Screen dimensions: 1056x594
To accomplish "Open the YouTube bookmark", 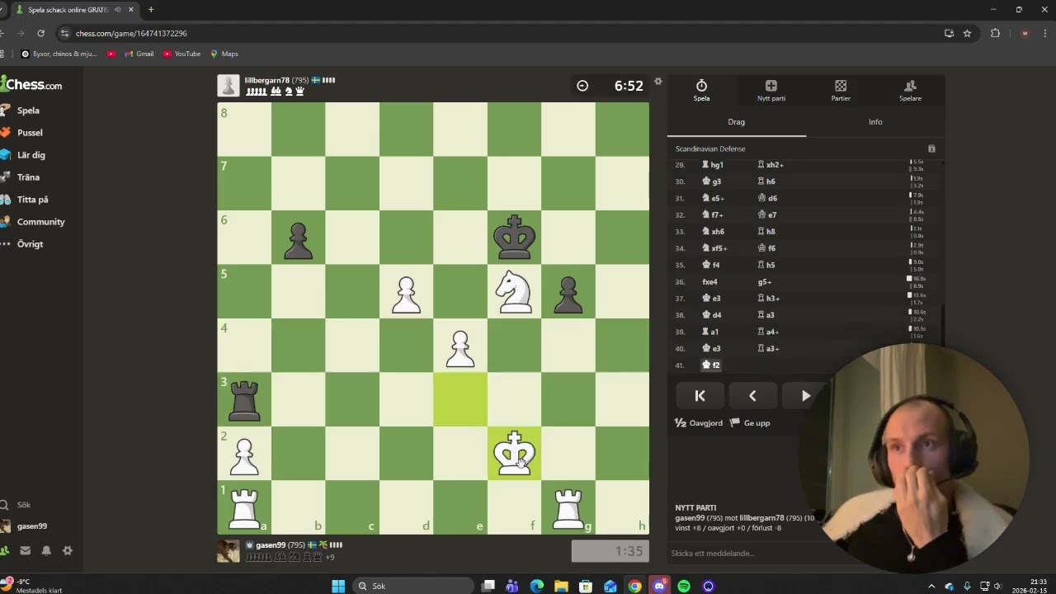I will pyautogui.click(x=181, y=54).
